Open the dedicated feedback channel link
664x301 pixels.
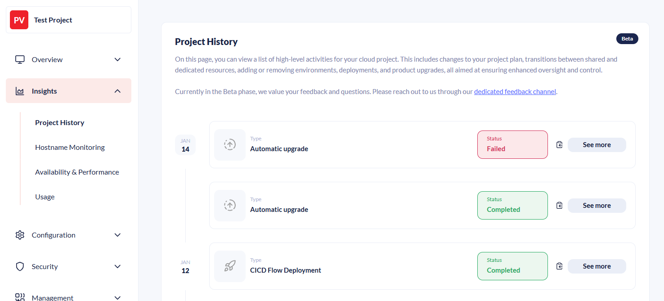pos(515,91)
